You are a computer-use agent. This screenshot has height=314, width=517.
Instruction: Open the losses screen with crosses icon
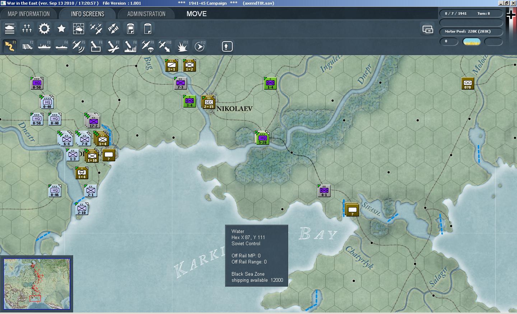coord(27,29)
